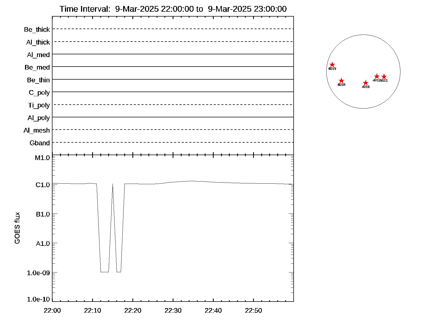This screenshot has height=326, width=435.
Task: Select the red star marking region 4018
Action: click(x=341, y=81)
